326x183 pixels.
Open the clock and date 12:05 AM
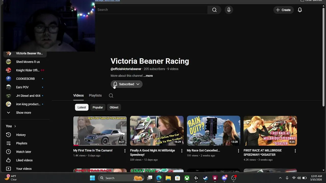coord(316,178)
